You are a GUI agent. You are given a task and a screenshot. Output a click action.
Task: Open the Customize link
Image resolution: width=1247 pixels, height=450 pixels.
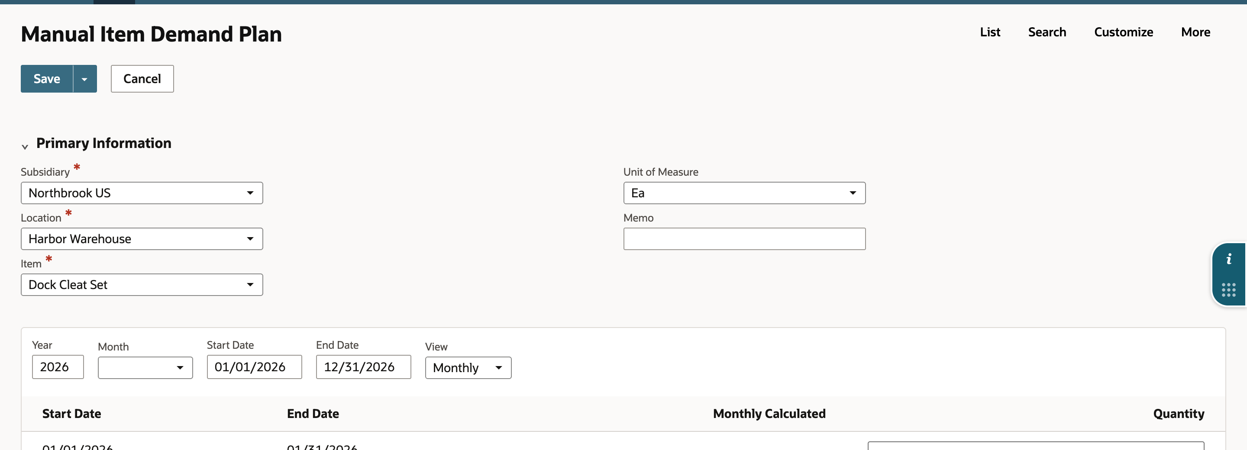(1124, 32)
